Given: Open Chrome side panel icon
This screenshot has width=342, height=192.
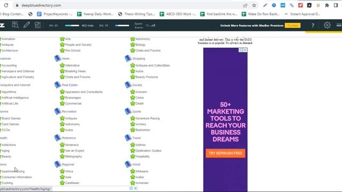Looking at the screenshot, I should 336,5.
